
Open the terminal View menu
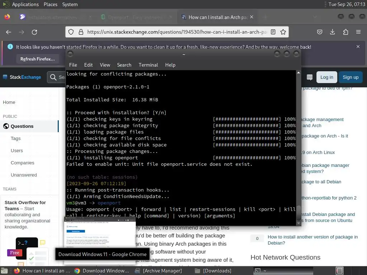tap(105, 65)
